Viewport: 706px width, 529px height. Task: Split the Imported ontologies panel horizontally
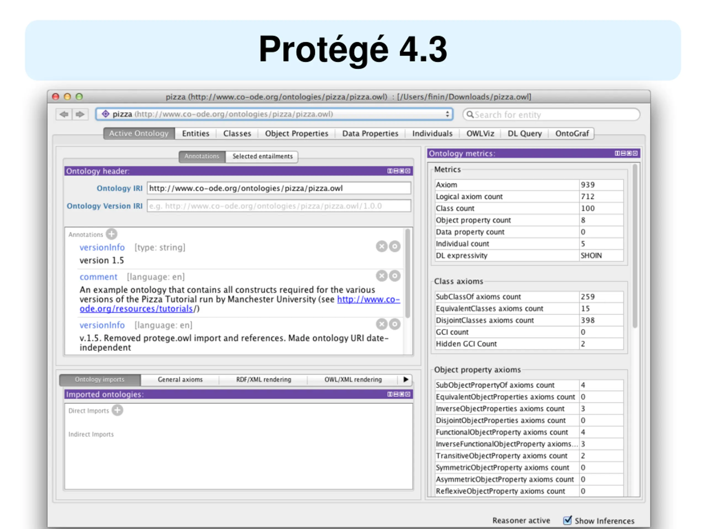click(x=396, y=394)
